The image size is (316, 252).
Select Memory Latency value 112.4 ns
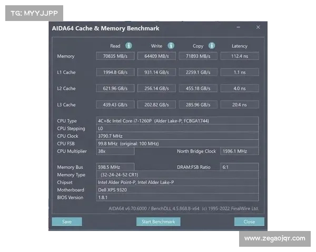(x=240, y=56)
